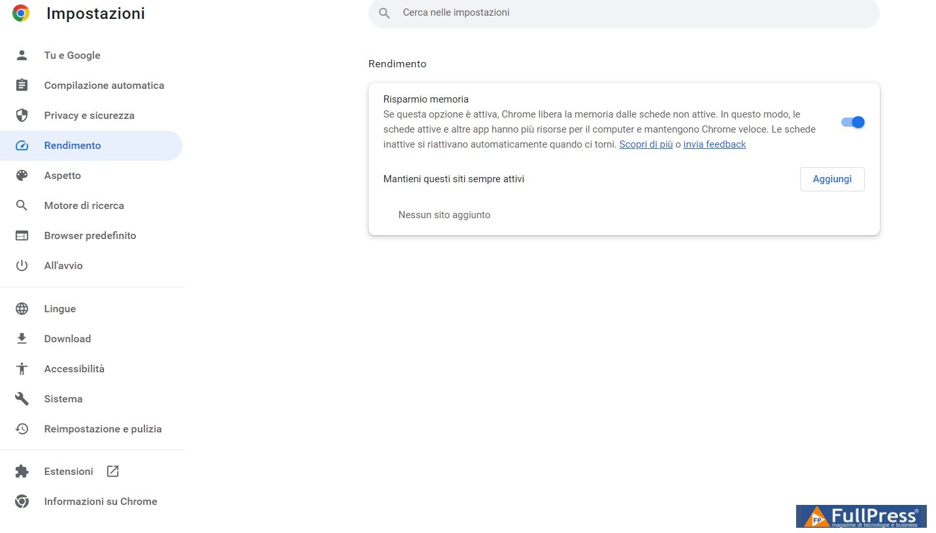Viewport: 936px width, 533px height.
Task: Click the puzzle piece Estensioni icon
Action: coord(22,472)
